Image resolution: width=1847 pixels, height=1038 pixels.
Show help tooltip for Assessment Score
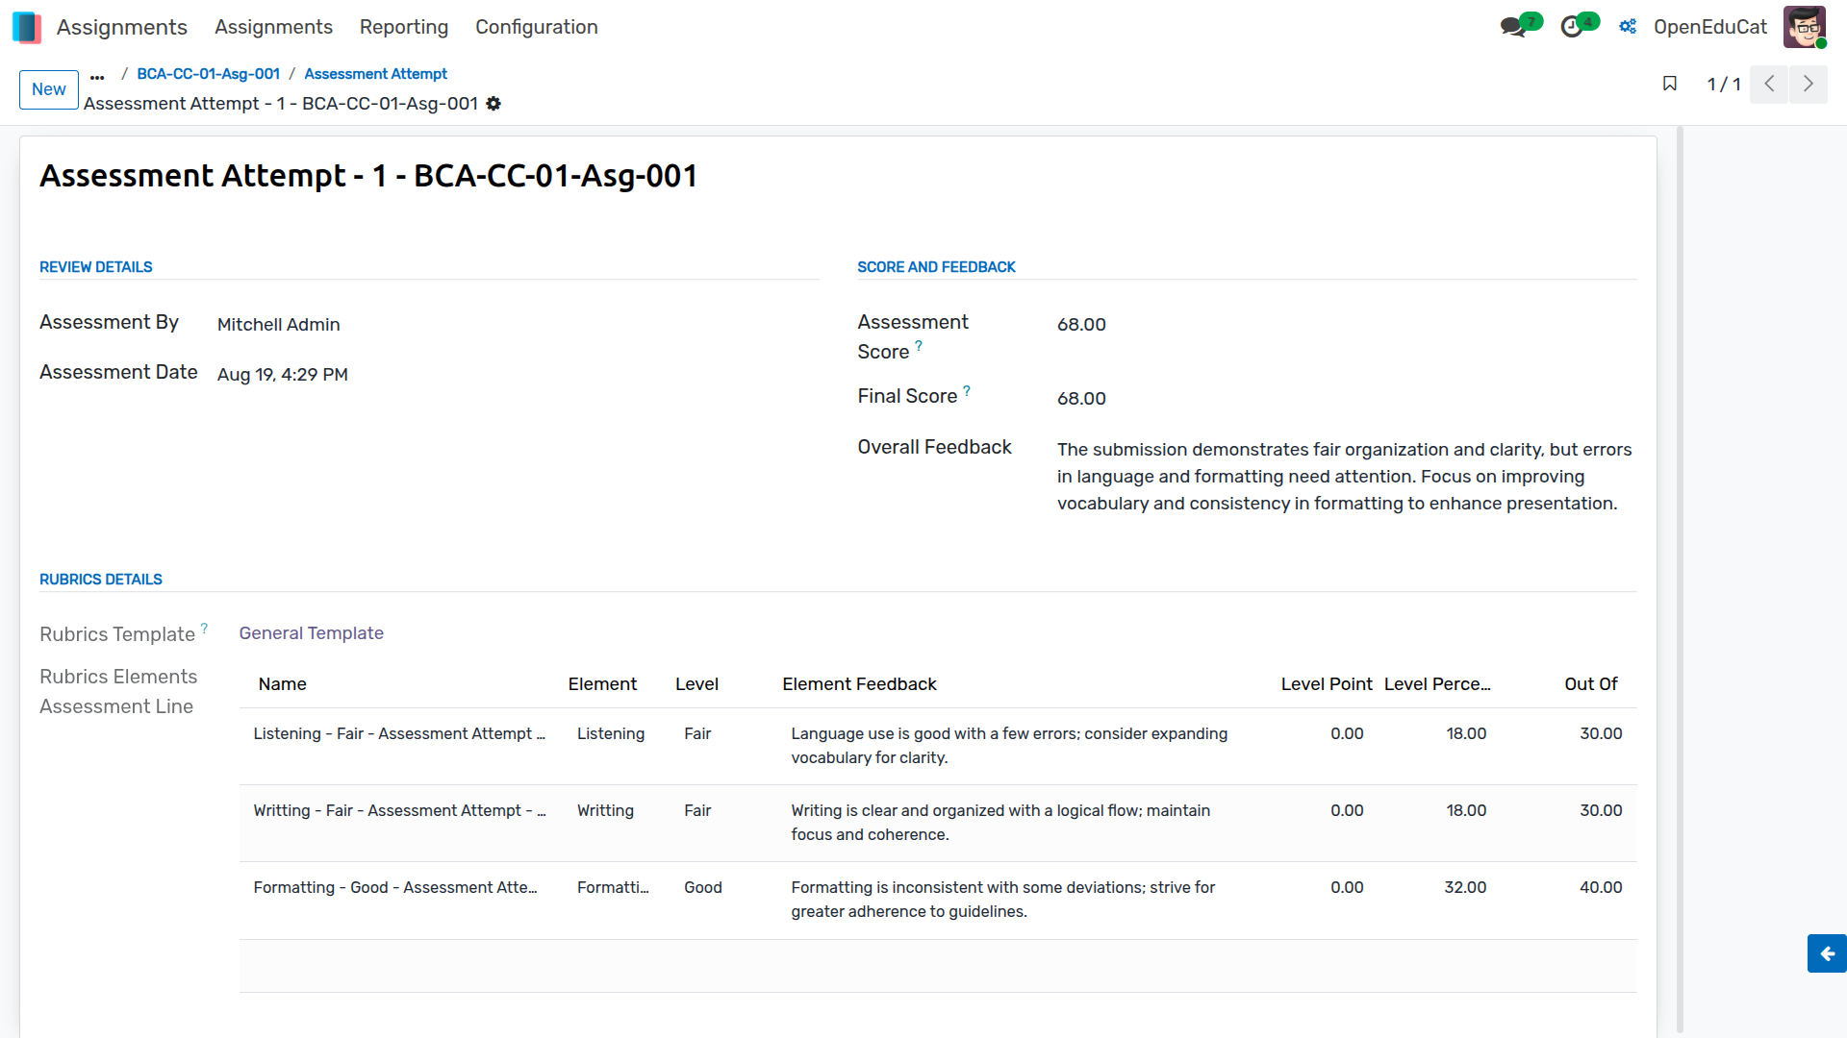coord(919,345)
